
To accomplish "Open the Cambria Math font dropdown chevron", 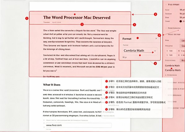I will [155, 51].
